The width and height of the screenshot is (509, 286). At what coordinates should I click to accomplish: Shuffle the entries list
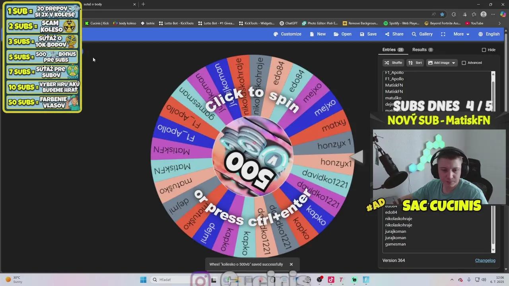click(x=393, y=63)
